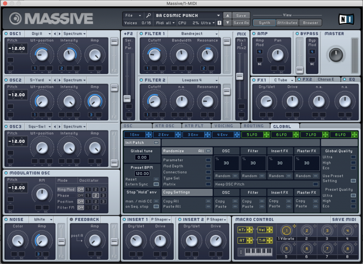This screenshot has height=264, width=363.
Task: Enable the Keep OSC Pitch checkbox
Action: tap(315, 184)
